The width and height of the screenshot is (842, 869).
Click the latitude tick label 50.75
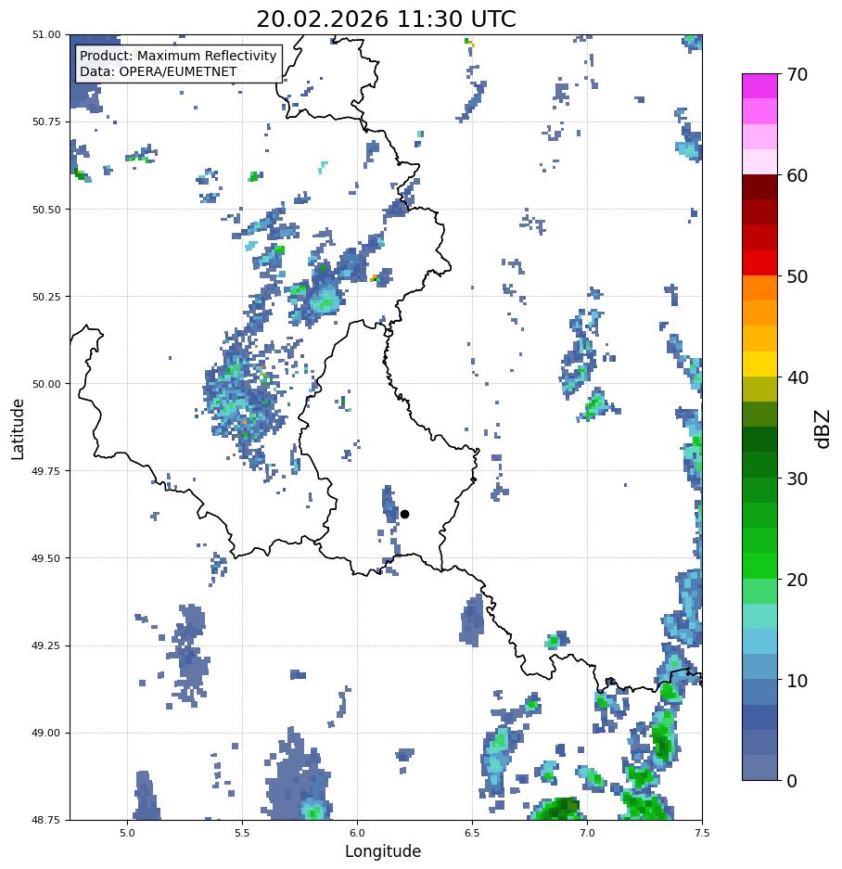click(46, 121)
